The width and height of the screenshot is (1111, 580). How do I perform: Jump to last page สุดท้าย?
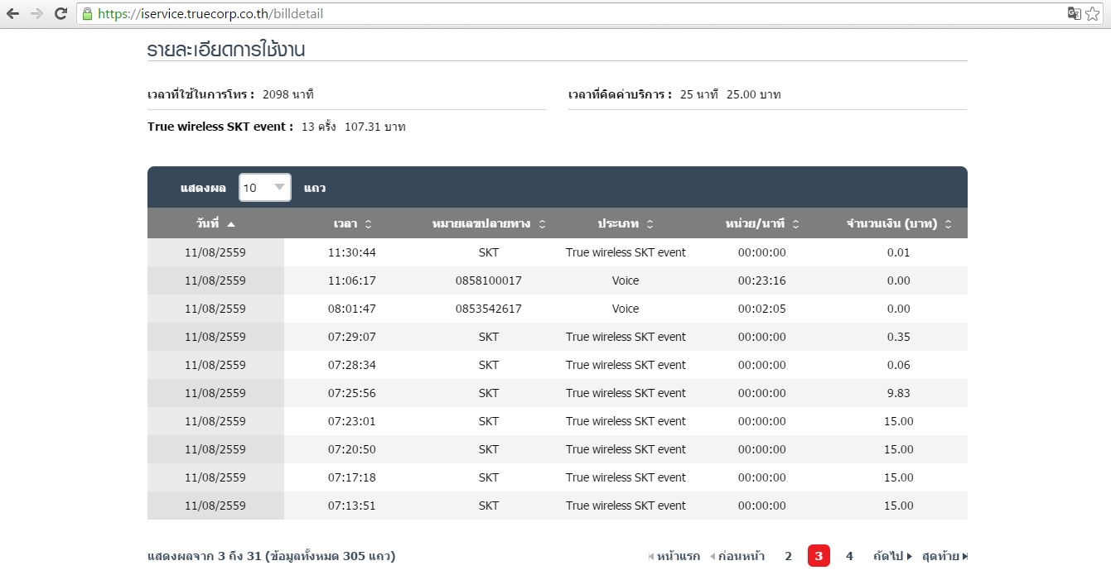click(944, 556)
